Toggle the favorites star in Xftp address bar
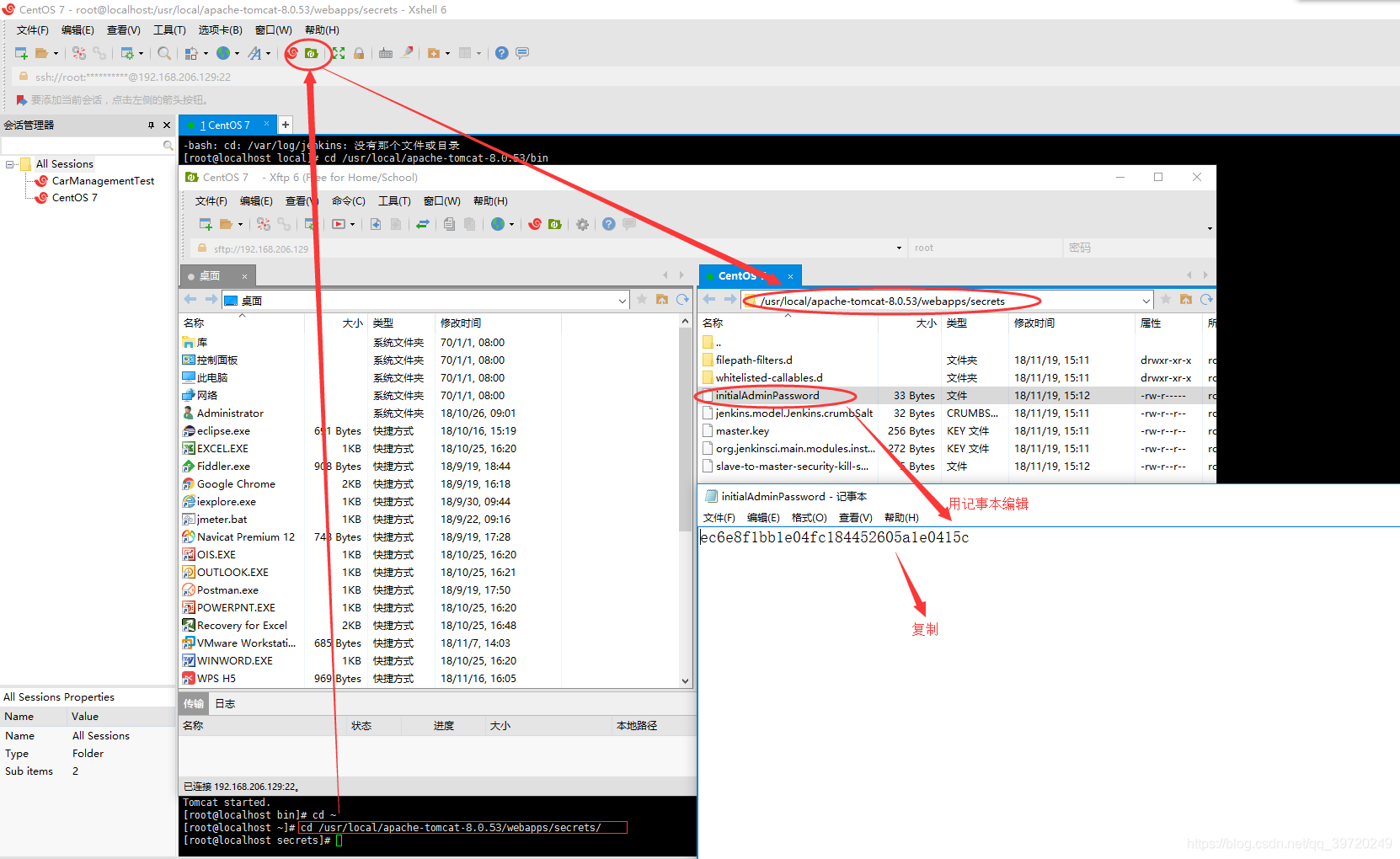The image size is (1400, 859). [1164, 299]
